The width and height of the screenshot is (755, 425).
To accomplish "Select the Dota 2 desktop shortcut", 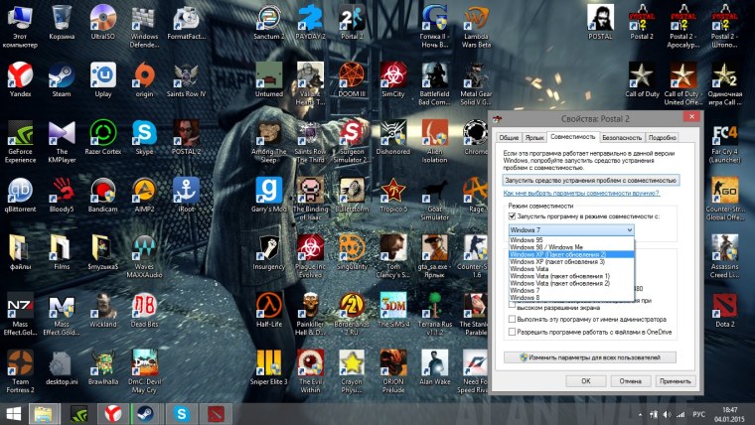I will pyautogui.click(x=724, y=305).
